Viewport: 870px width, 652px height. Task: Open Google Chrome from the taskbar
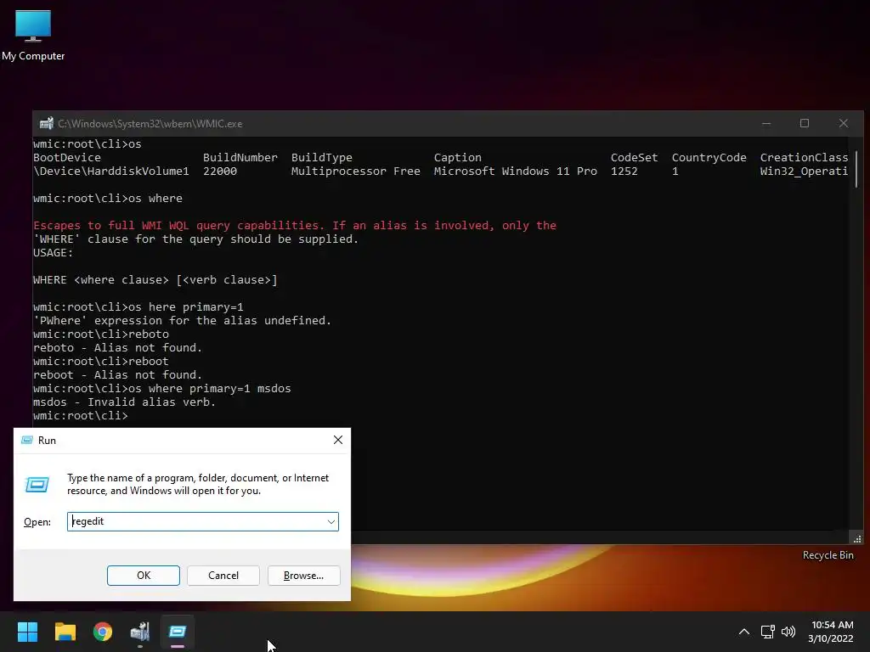pyautogui.click(x=103, y=632)
